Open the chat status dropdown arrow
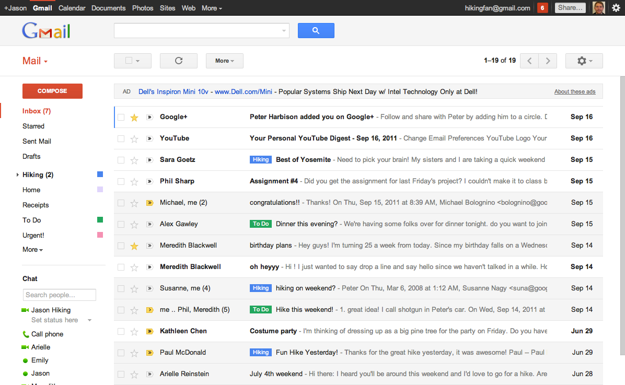625x385 pixels. [90, 320]
